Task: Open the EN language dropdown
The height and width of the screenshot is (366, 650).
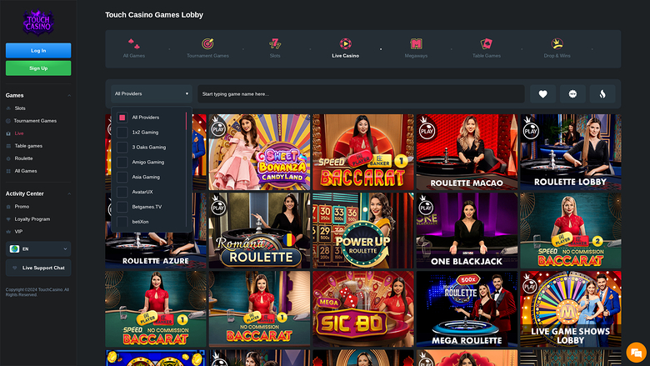Action: tap(38, 249)
